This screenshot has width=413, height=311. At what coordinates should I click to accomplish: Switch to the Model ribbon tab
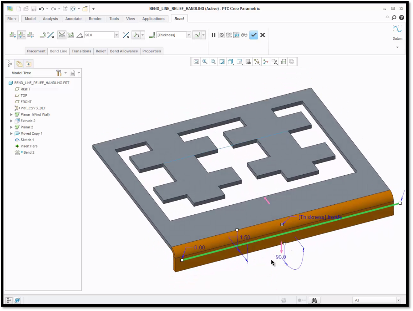[30, 19]
